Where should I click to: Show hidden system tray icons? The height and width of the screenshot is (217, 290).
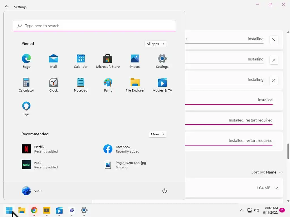242,210
